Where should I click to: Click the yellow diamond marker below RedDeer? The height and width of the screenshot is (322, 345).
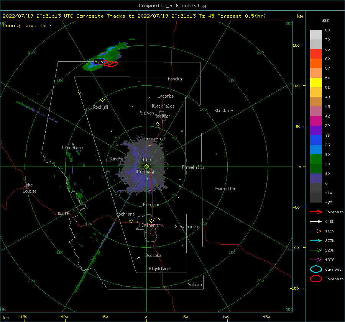(158, 124)
